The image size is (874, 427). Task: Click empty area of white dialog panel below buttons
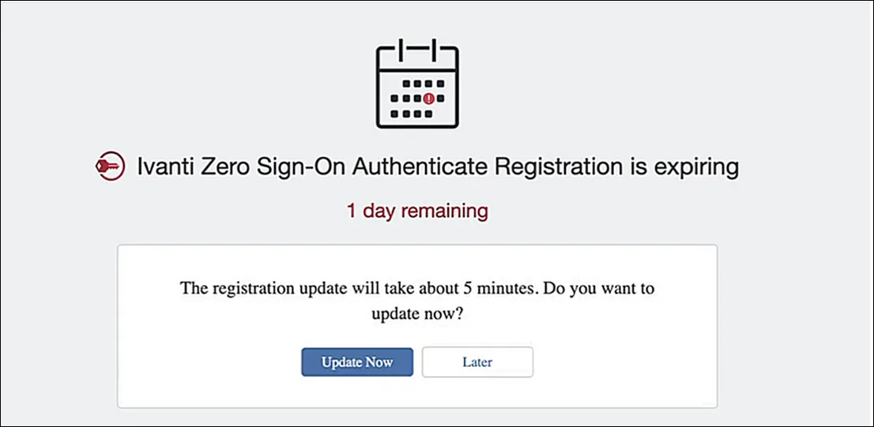tap(417, 393)
